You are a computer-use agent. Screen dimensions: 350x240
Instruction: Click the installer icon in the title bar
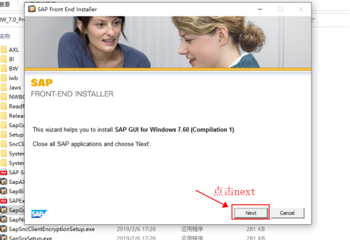tap(32, 9)
